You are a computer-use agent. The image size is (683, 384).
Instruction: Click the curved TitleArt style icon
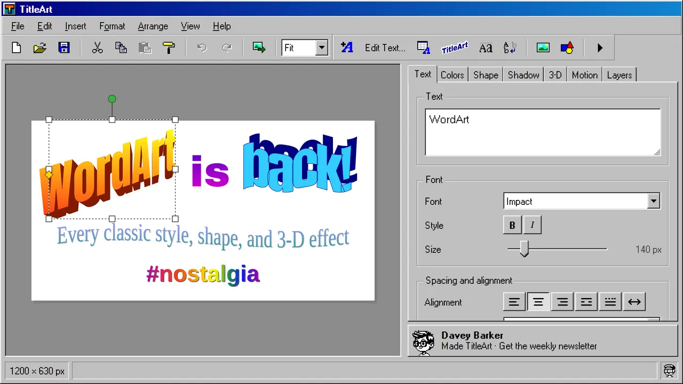pos(455,48)
